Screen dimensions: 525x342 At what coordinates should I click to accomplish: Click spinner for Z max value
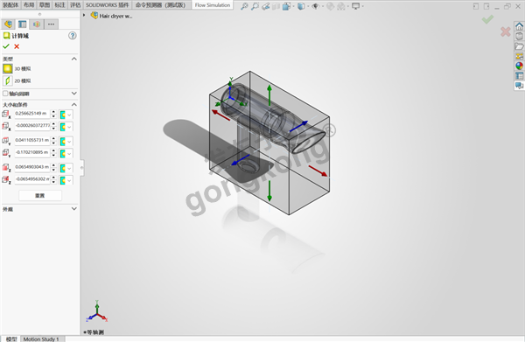pyautogui.click(x=53, y=167)
